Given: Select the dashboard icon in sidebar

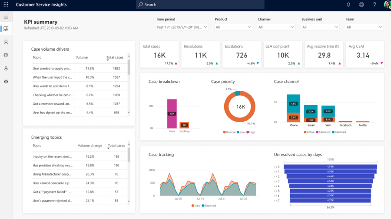Looking at the screenshot, I should [6, 29].
